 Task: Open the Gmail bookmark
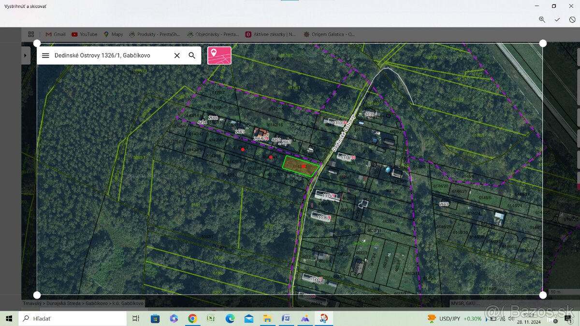pyautogui.click(x=55, y=34)
